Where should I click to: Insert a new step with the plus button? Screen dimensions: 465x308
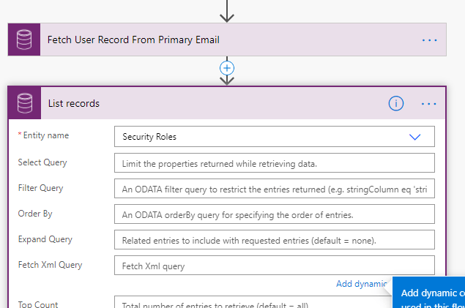click(227, 67)
